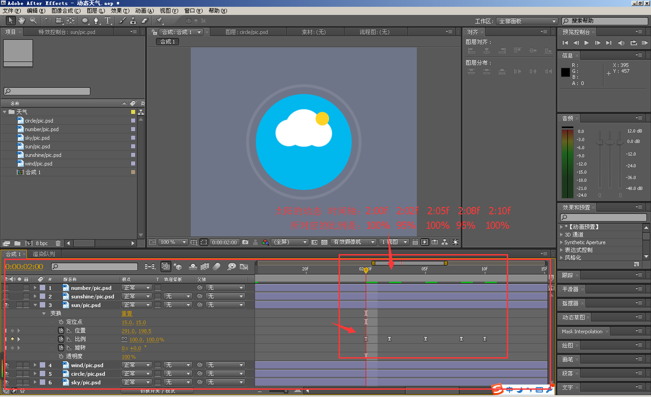The image size is (651, 397).
Task: Select the Zoom magnifier tool
Action: pos(33,20)
